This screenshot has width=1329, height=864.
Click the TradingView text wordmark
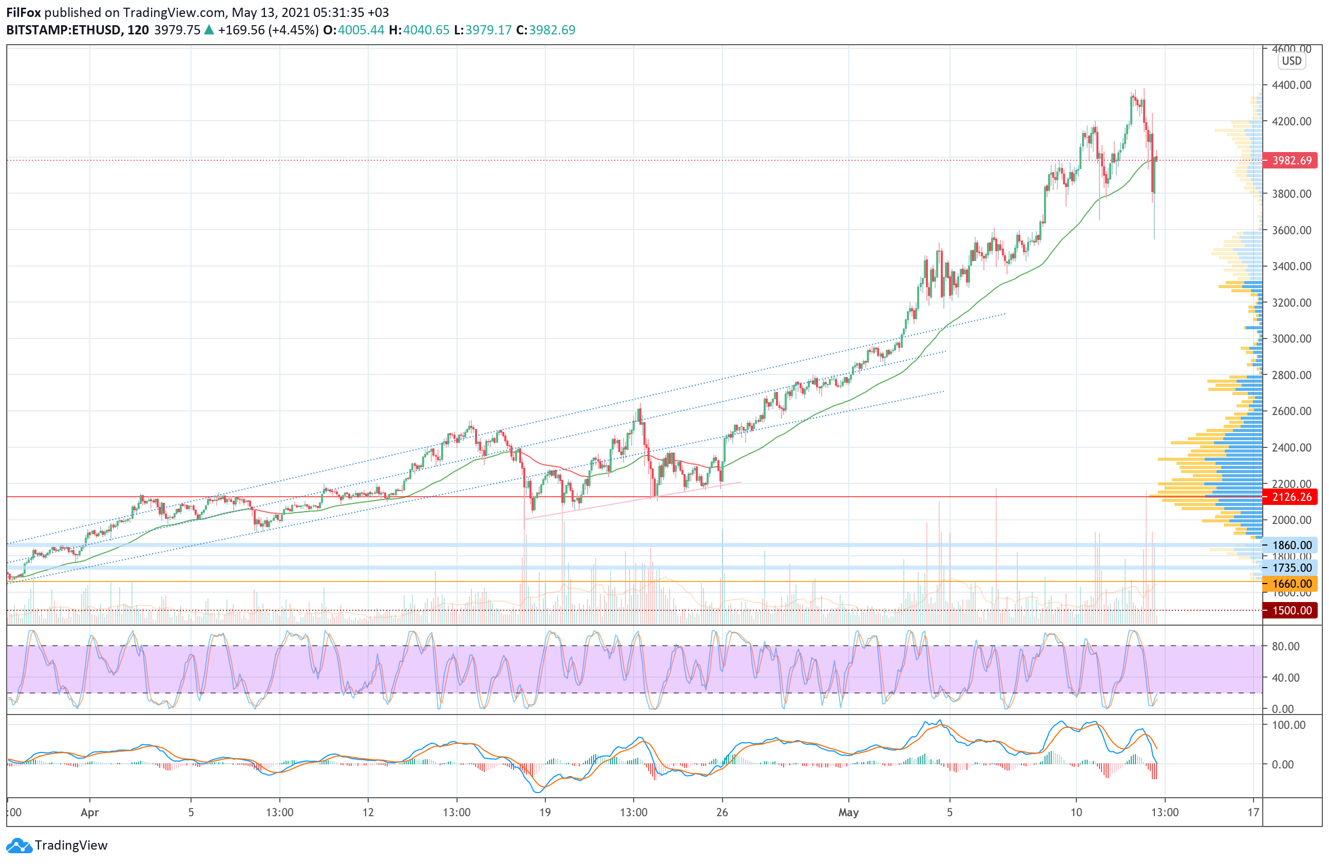pyautogui.click(x=71, y=846)
